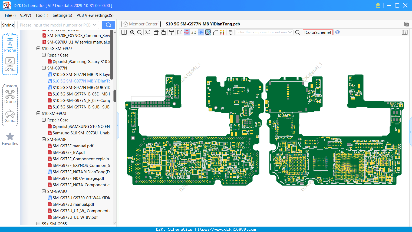Open SM-G973U_U1_W_BV.pdf
Image resolution: width=412 pixels, height=232 pixels.
tap(73, 217)
